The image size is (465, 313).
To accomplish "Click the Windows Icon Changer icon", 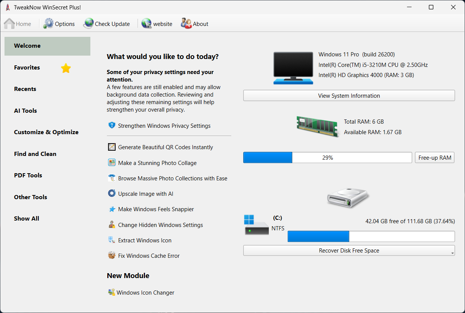I will (111, 292).
